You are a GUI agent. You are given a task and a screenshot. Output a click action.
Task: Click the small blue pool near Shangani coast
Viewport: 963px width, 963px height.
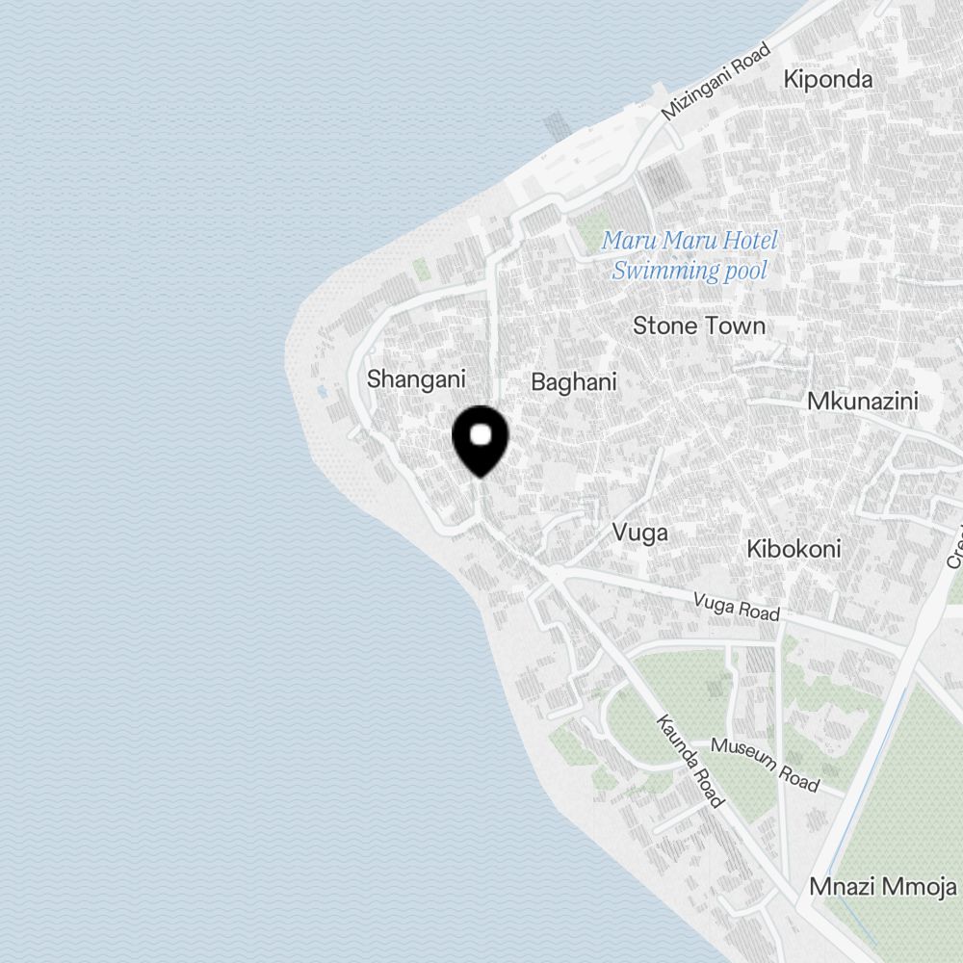pyautogui.click(x=322, y=391)
